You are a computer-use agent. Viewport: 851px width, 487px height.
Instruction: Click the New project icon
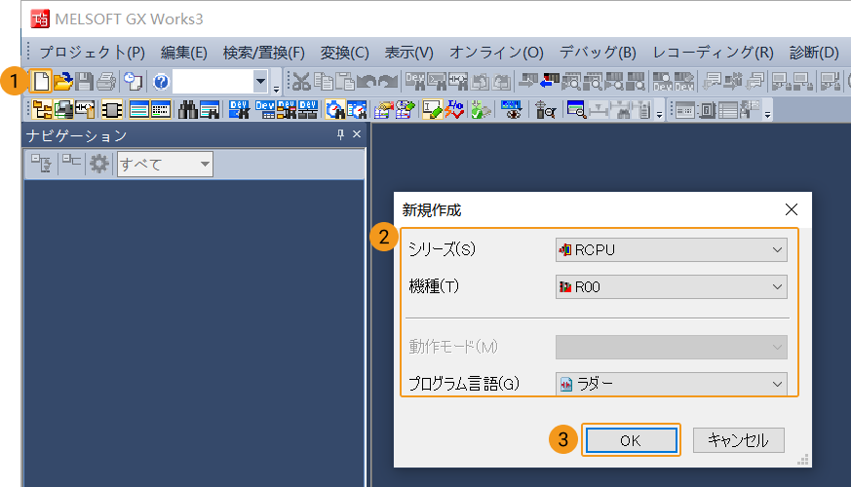[41, 82]
